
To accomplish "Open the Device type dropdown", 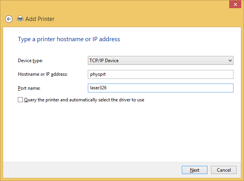I will click(160, 61).
